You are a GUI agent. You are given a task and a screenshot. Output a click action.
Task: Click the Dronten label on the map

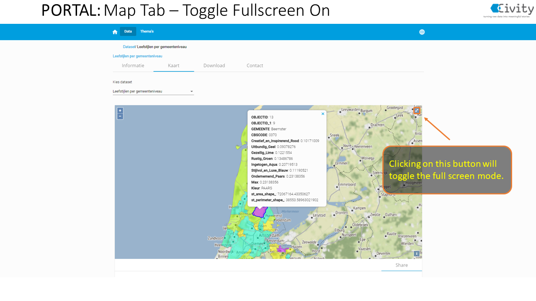[342, 213]
